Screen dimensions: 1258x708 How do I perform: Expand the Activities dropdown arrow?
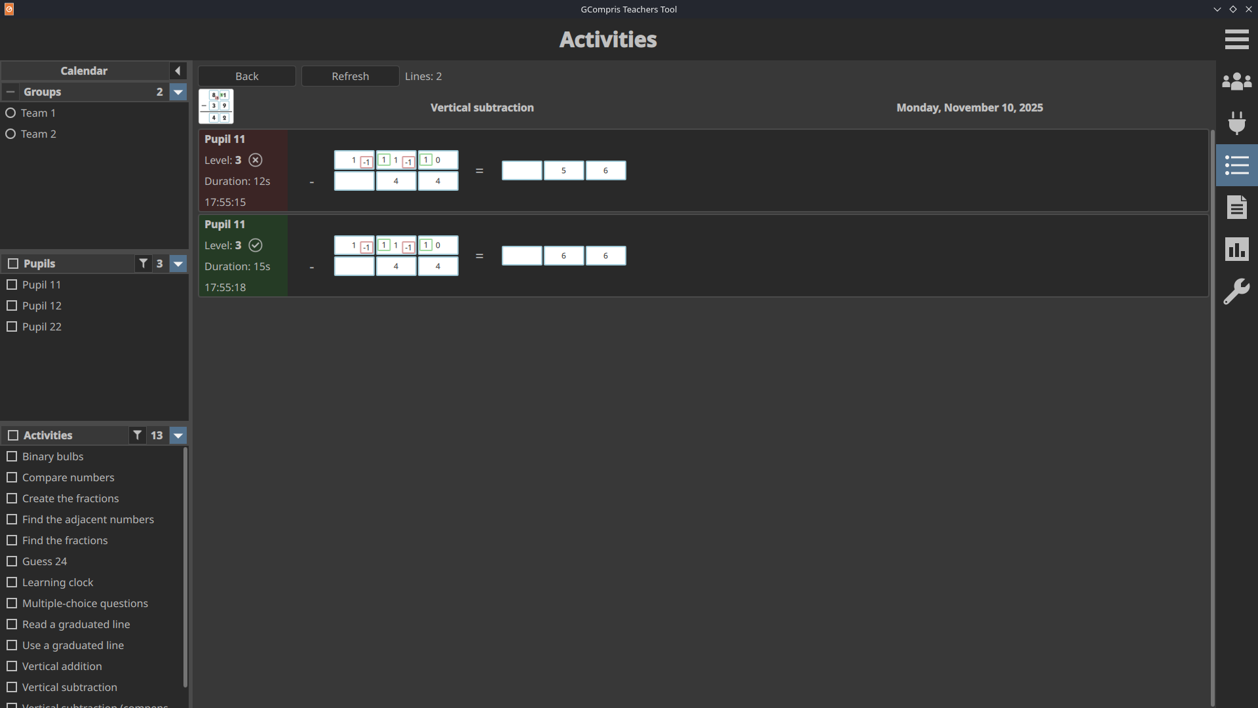[x=178, y=435]
